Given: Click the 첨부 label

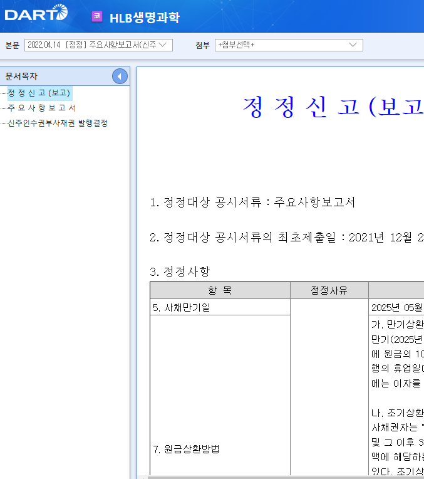Looking at the screenshot, I should point(203,45).
